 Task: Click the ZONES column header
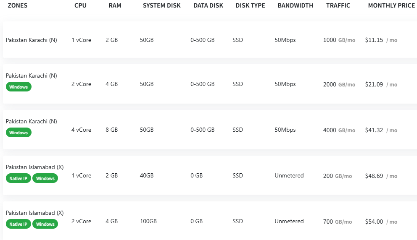(18, 5)
